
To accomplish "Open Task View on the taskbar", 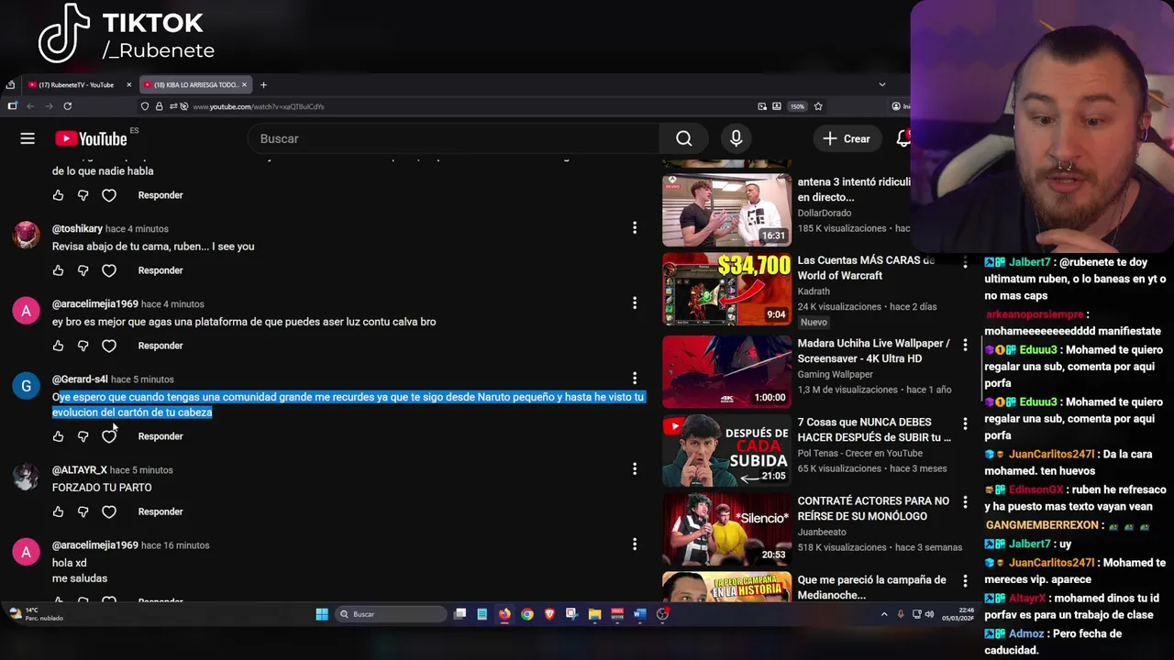I will tap(460, 614).
